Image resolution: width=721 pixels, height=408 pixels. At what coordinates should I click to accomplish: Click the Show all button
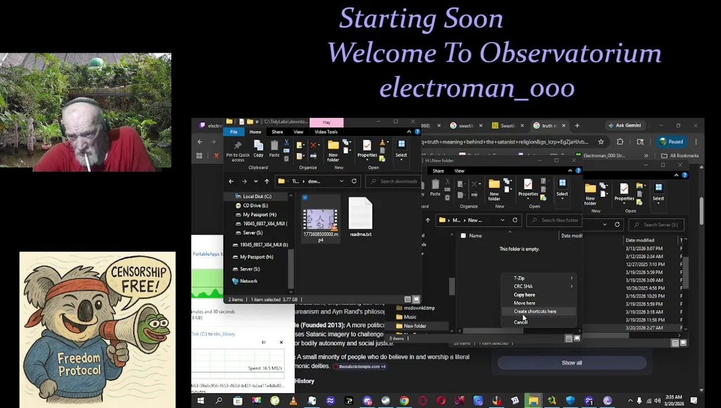point(572,363)
